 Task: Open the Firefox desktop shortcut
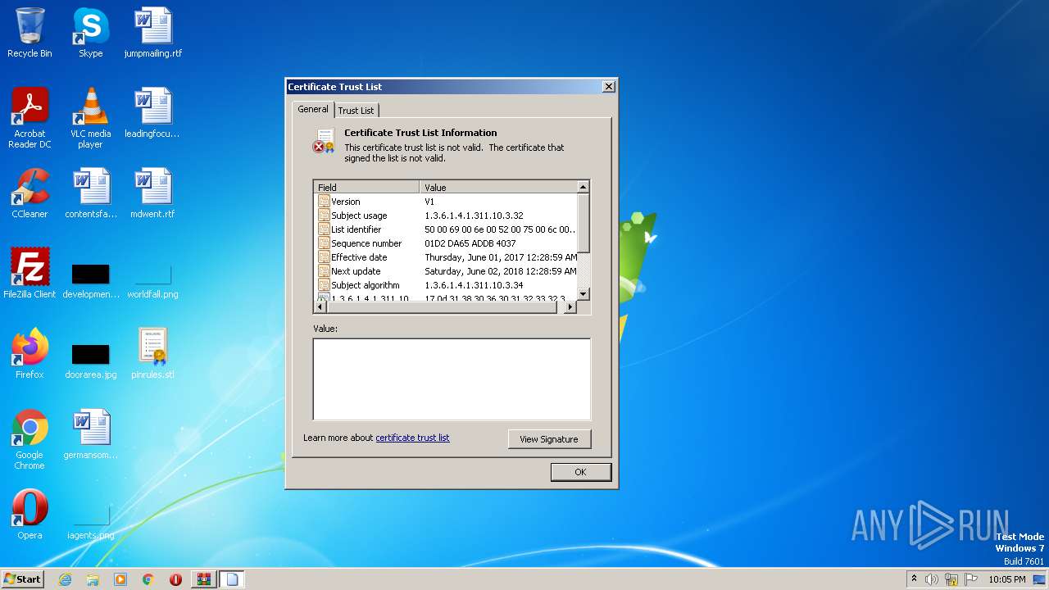(x=30, y=354)
